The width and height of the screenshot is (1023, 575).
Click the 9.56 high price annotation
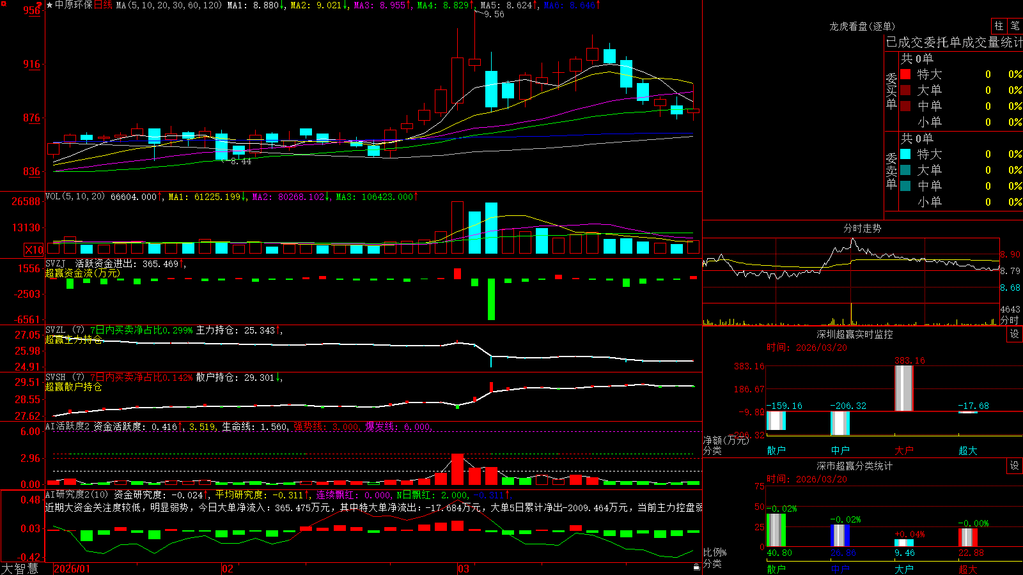pos(494,14)
